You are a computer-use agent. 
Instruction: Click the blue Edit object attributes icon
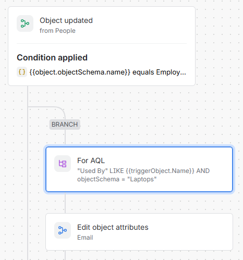tap(63, 230)
